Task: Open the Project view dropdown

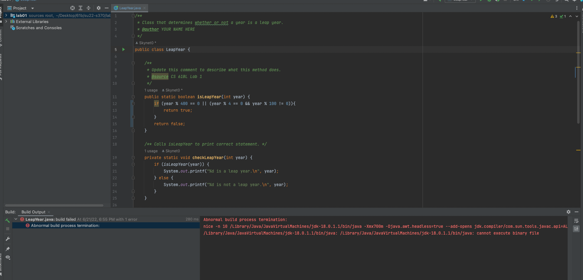Action: point(33,8)
